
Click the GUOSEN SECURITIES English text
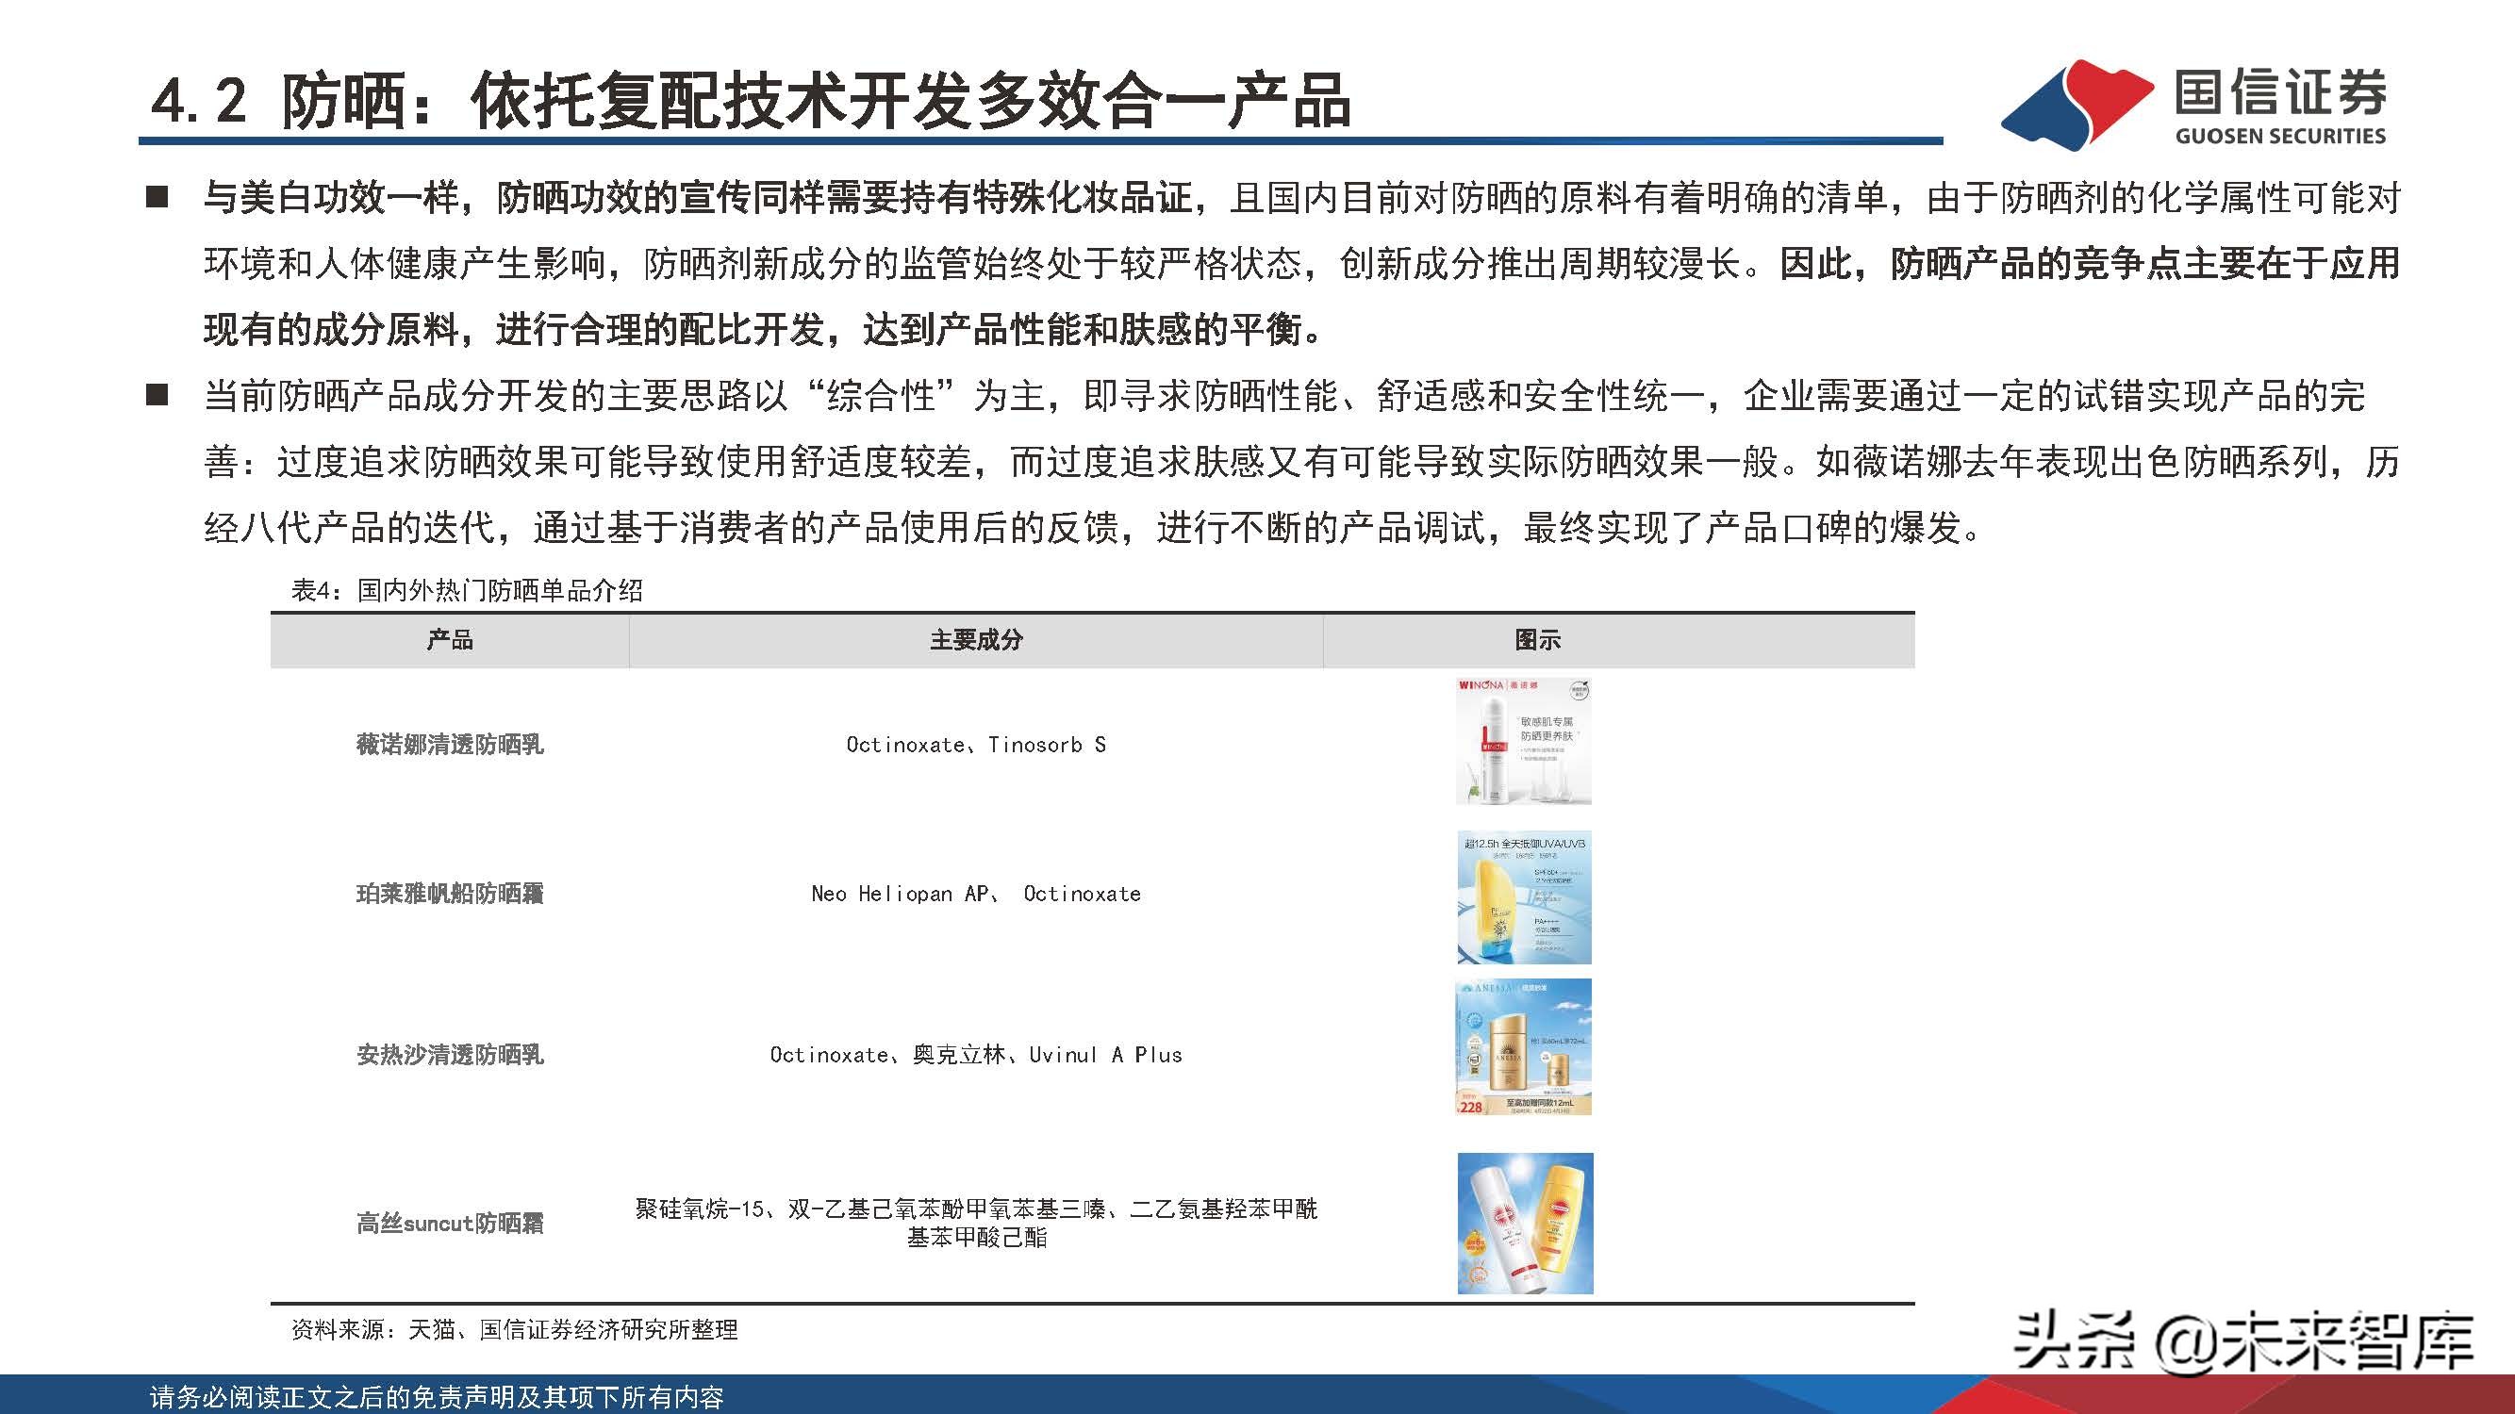coord(2281,136)
